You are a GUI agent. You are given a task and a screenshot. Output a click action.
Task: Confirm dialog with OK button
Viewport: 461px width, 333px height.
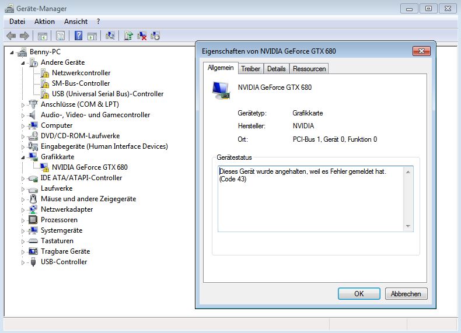[359, 293]
